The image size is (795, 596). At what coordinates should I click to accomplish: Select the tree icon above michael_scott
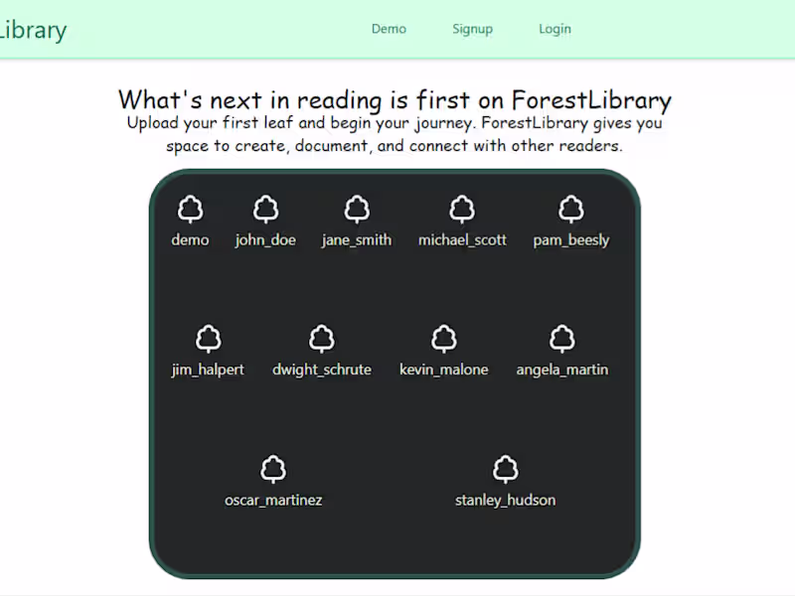point(462,210)
